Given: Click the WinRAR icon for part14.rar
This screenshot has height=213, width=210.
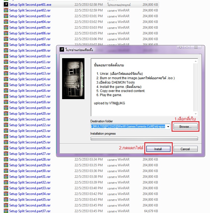Looking at the screenshot, I should click(6, 79).
